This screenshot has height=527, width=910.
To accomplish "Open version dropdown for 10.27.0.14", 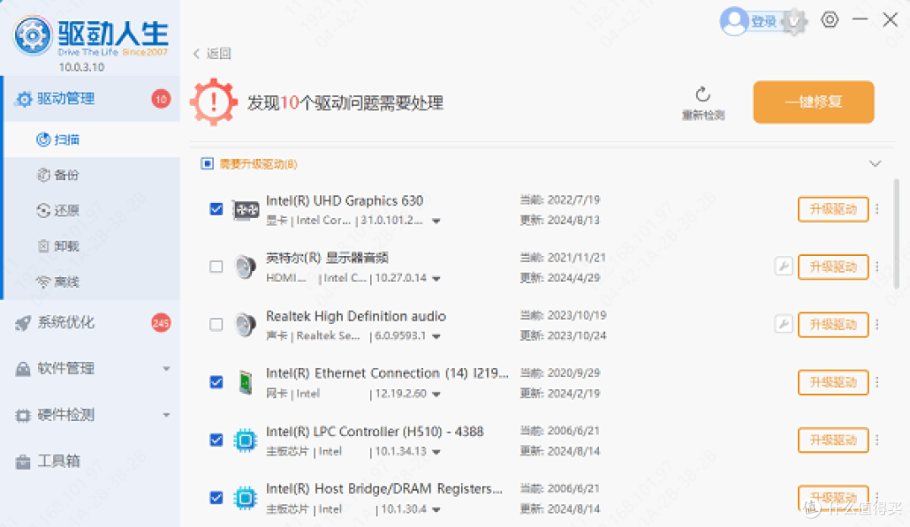I will pos(436,279).
